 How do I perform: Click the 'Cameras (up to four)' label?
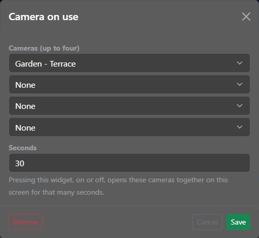click(x=44, y=48)
